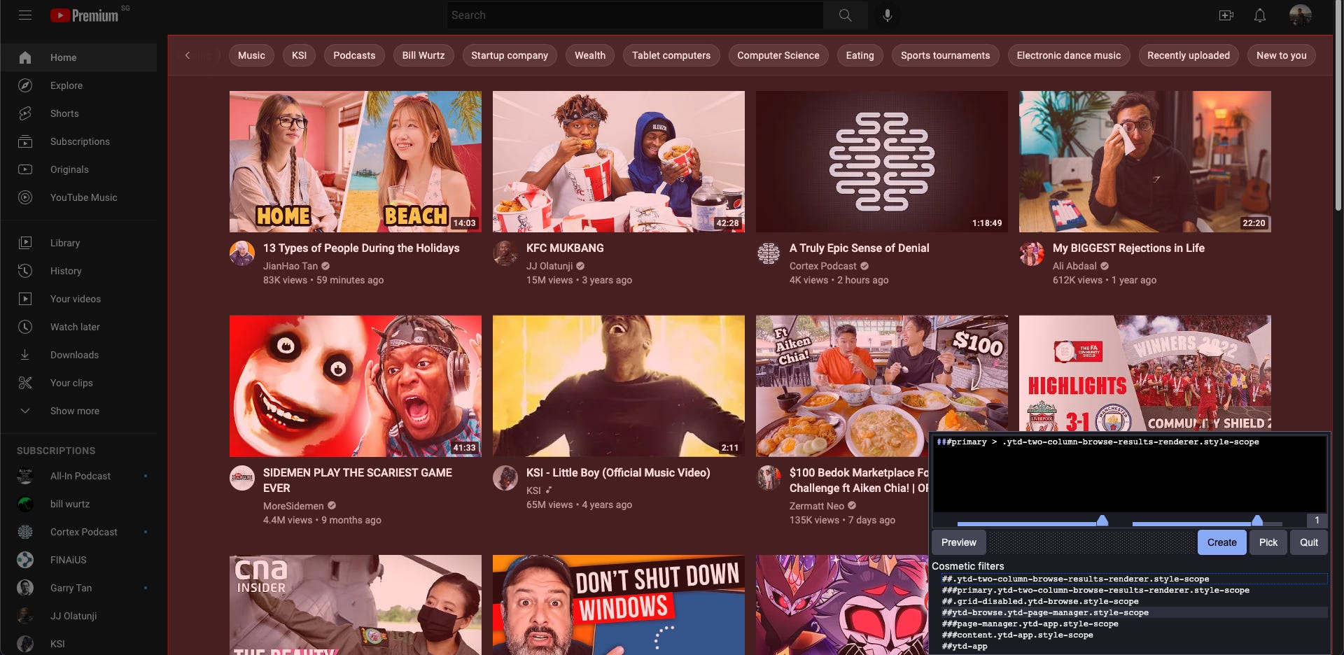Select the Wealth chip

tap(590, 55)
